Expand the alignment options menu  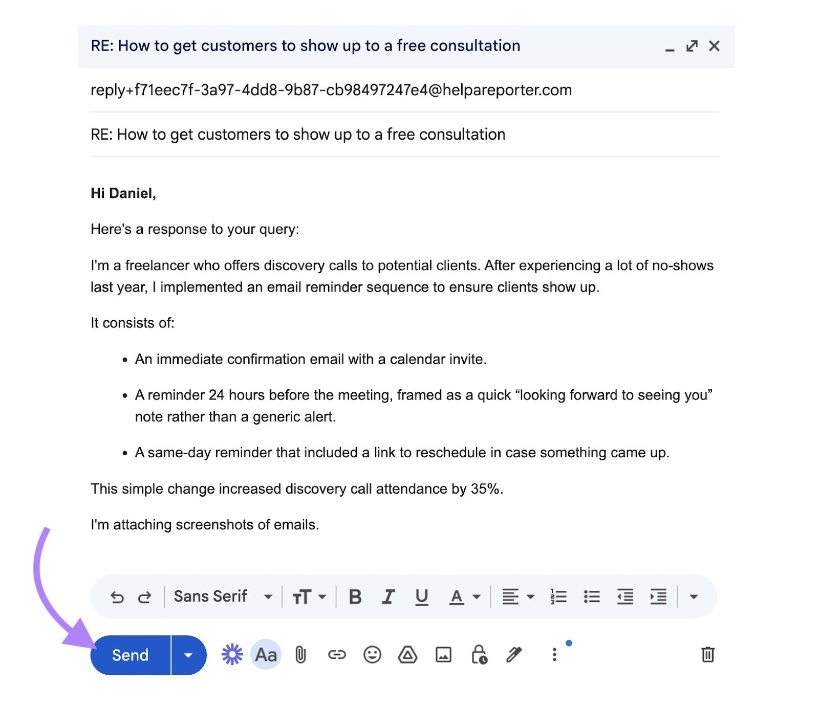[529, 596]
